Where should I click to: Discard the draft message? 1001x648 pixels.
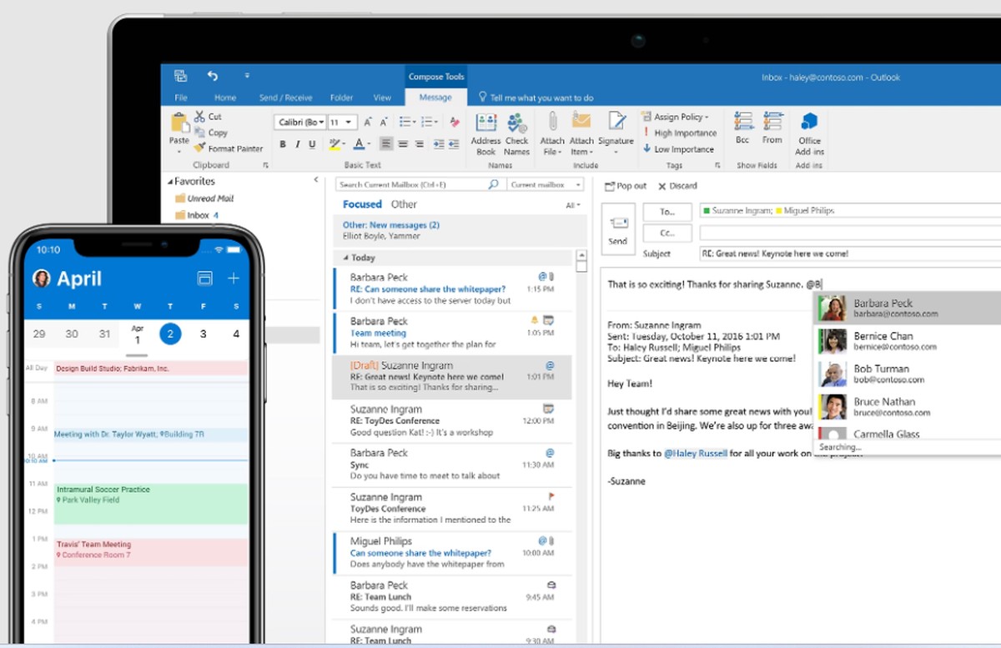click(678, 185)
